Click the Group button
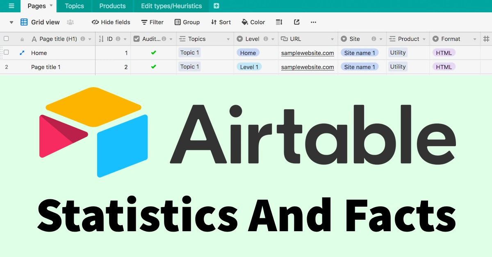 [x=187, y=22]
